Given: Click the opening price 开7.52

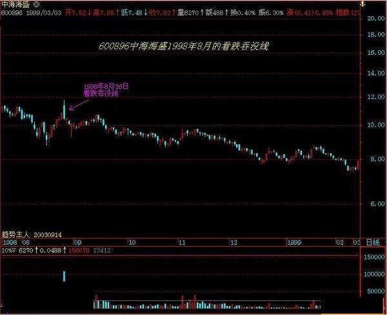Looking at the screenshot, I should tap(75, 13).
